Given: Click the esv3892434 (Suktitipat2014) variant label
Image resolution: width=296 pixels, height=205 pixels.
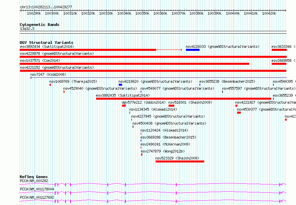Looking at the screenshot, I should tap(47, 47).
